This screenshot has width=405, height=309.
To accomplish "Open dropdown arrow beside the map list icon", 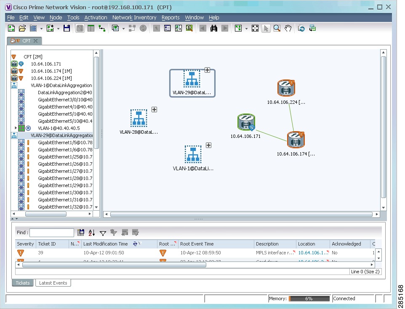I will 41,29.
